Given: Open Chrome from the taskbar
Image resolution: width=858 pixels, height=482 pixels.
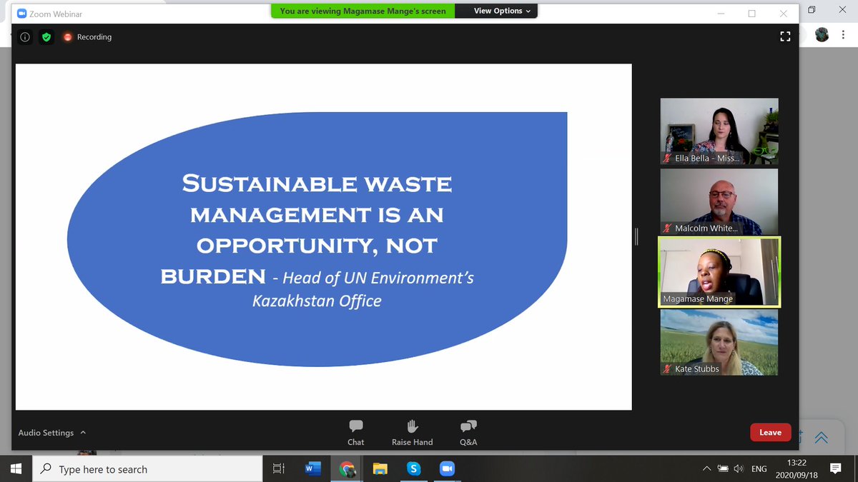Looking at the screenshot, I should click(x=347, y=469).
